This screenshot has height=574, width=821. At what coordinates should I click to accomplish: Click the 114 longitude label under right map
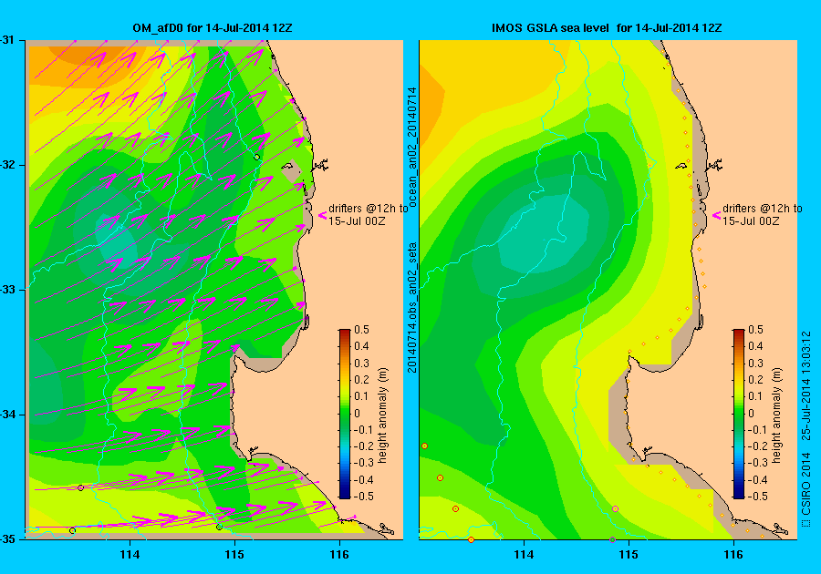coord(524,555)
